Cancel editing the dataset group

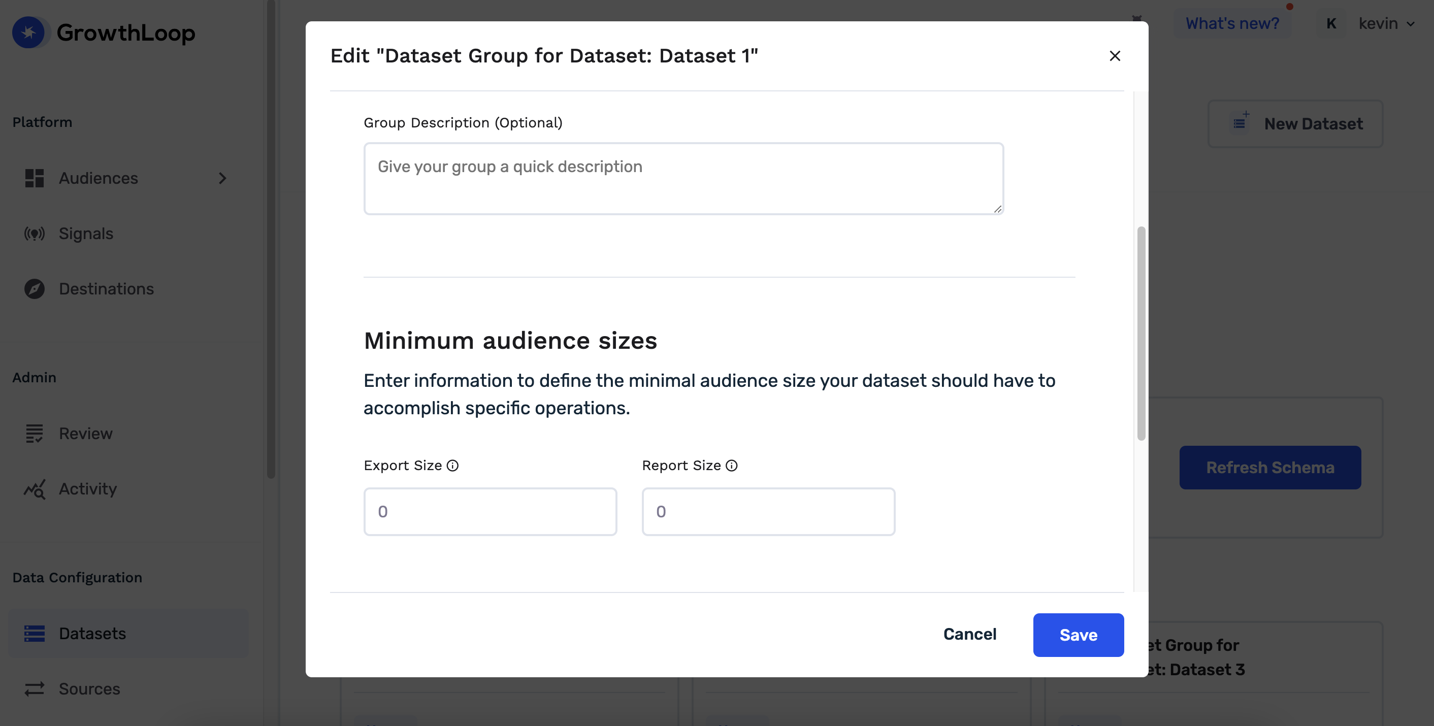click(x=970, y=634)
